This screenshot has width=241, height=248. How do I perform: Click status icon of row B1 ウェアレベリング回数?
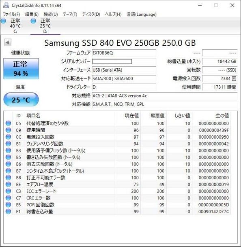tap(8, 144)
